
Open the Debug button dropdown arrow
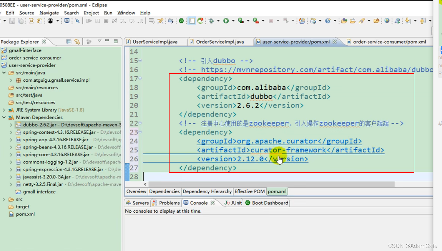click(218, 21)
